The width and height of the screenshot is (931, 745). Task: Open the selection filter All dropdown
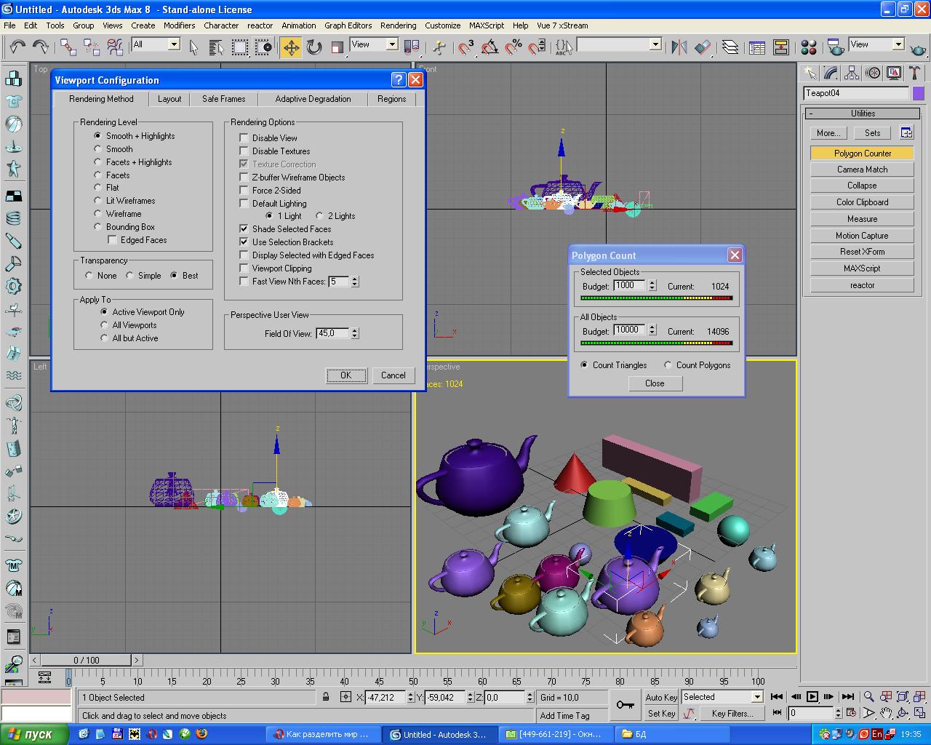coord(174,44)
